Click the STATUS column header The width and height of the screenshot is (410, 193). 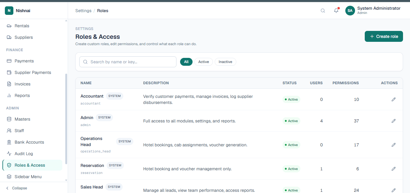pos(289,83)
